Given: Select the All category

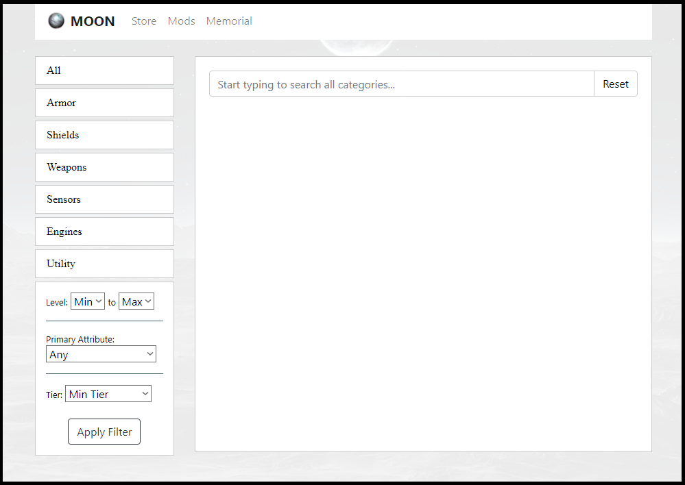Looking at the screenshot, I should (104, 71).
